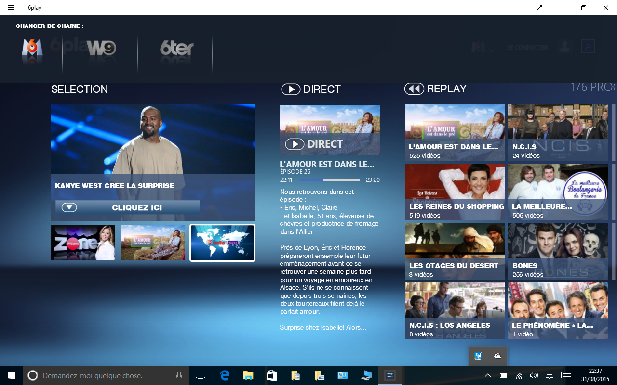The image size is (617, 385).
Task: Collapse the hidden tray icons chevron
Action: coord(488,375)
